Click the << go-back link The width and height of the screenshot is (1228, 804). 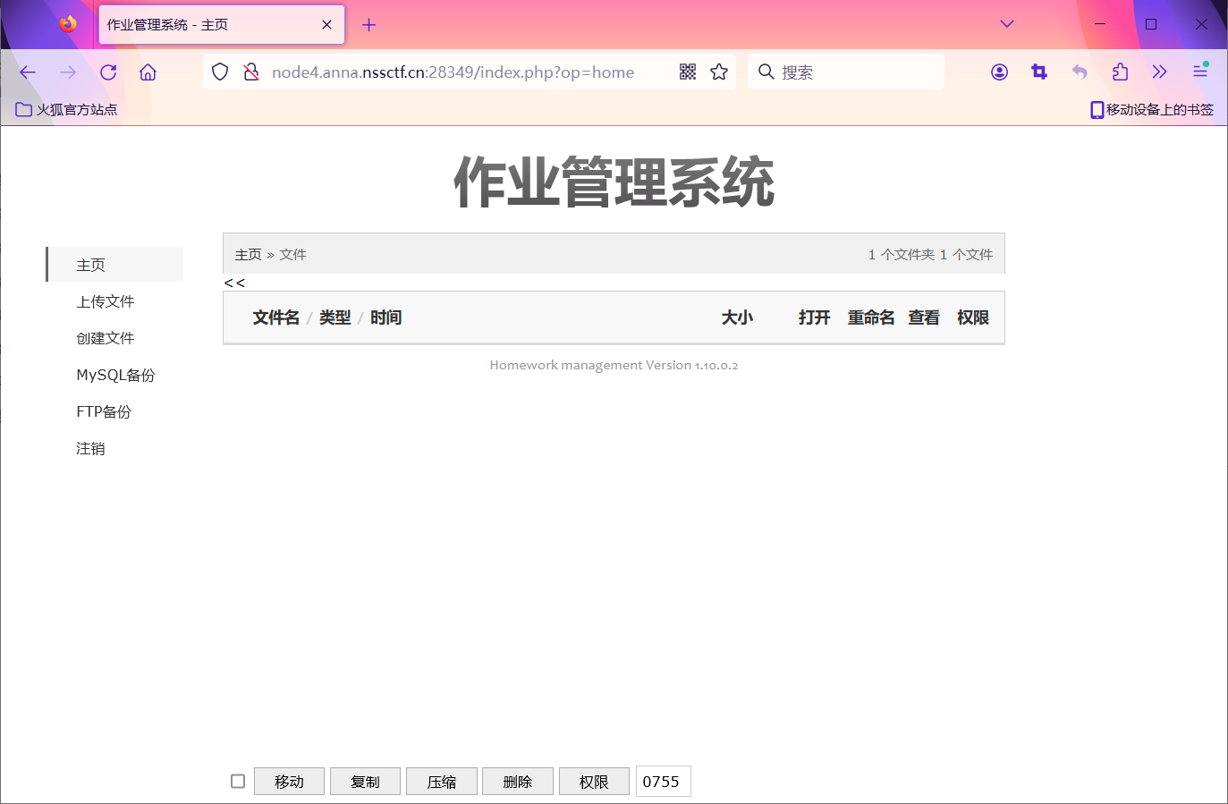coord(234,283)
